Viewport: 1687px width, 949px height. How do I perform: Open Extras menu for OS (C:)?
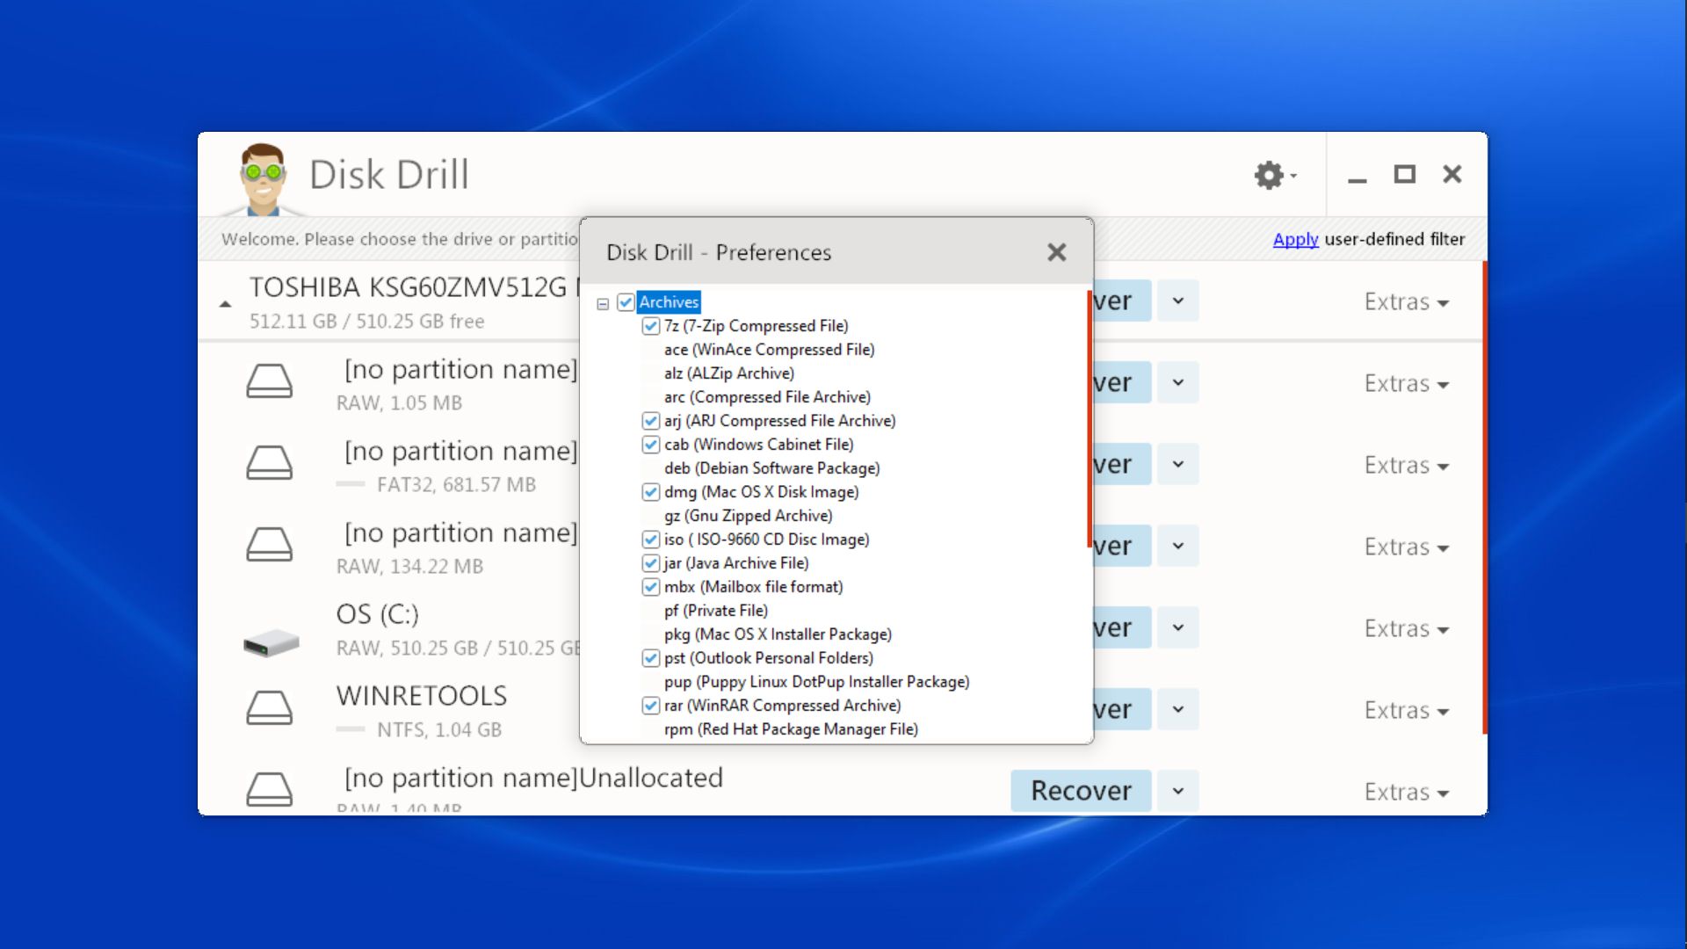(1406, 628)
